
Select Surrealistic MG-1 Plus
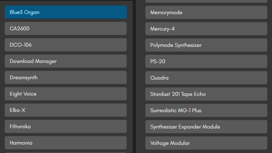[x=206, y=110]
